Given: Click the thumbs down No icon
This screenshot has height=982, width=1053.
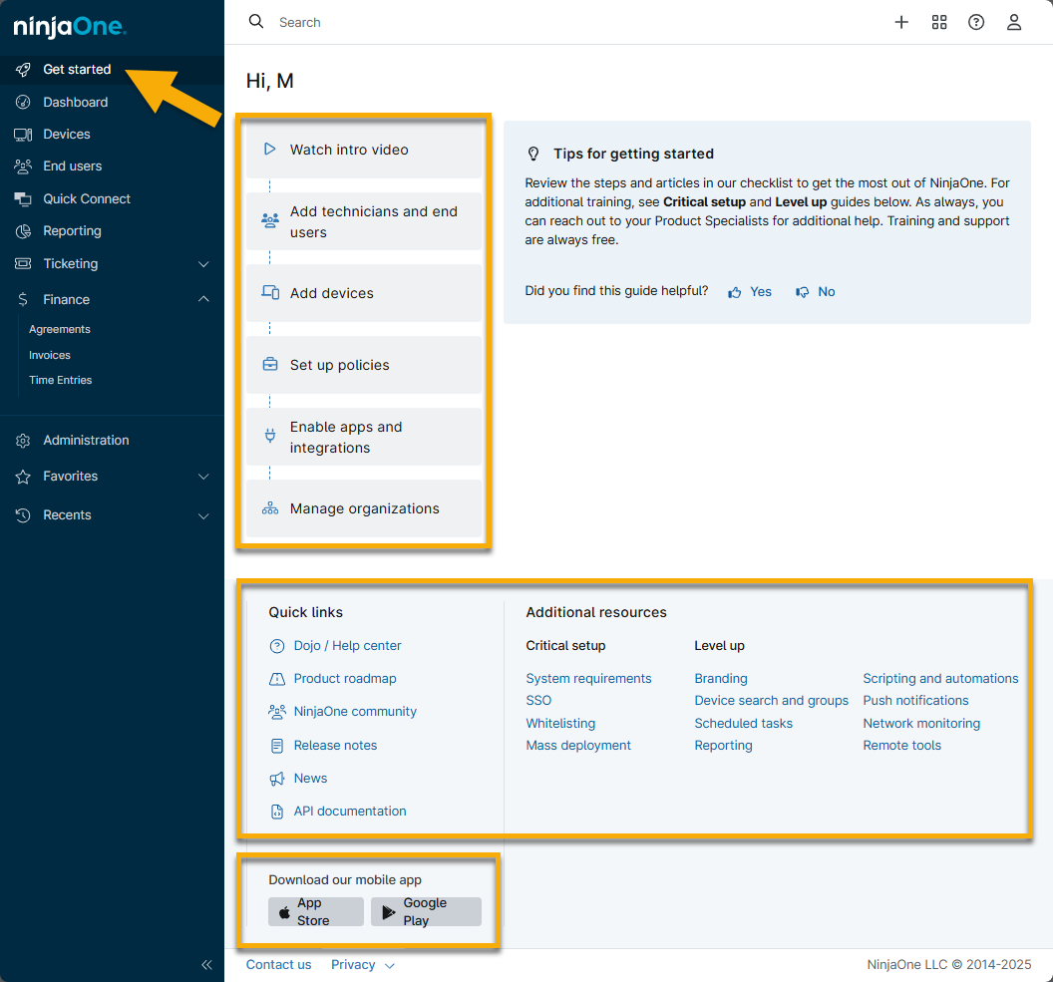Looking at the screenshot, I should 802,292.
